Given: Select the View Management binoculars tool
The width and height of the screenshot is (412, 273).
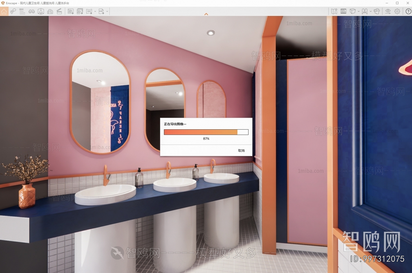Looking at the screenshot, I should [32, 11].
